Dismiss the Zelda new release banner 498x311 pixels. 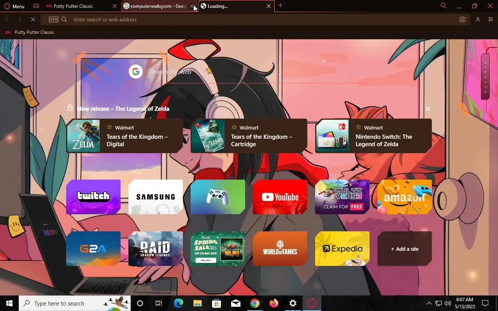[428, 108]
